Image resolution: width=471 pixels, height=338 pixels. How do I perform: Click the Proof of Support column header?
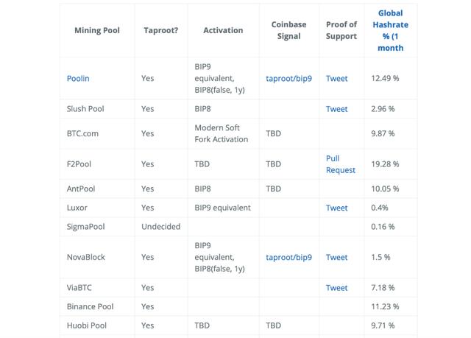click(x=341, y=30)
